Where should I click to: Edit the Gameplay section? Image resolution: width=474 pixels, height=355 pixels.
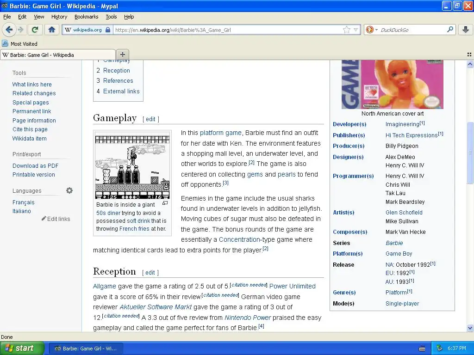tap(150, 119)
